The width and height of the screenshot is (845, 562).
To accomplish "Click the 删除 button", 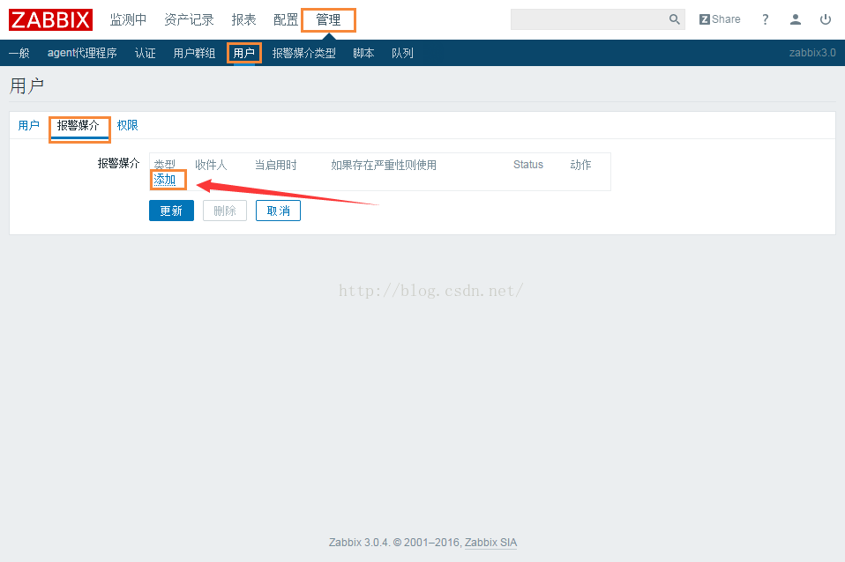I will (225, 211).
